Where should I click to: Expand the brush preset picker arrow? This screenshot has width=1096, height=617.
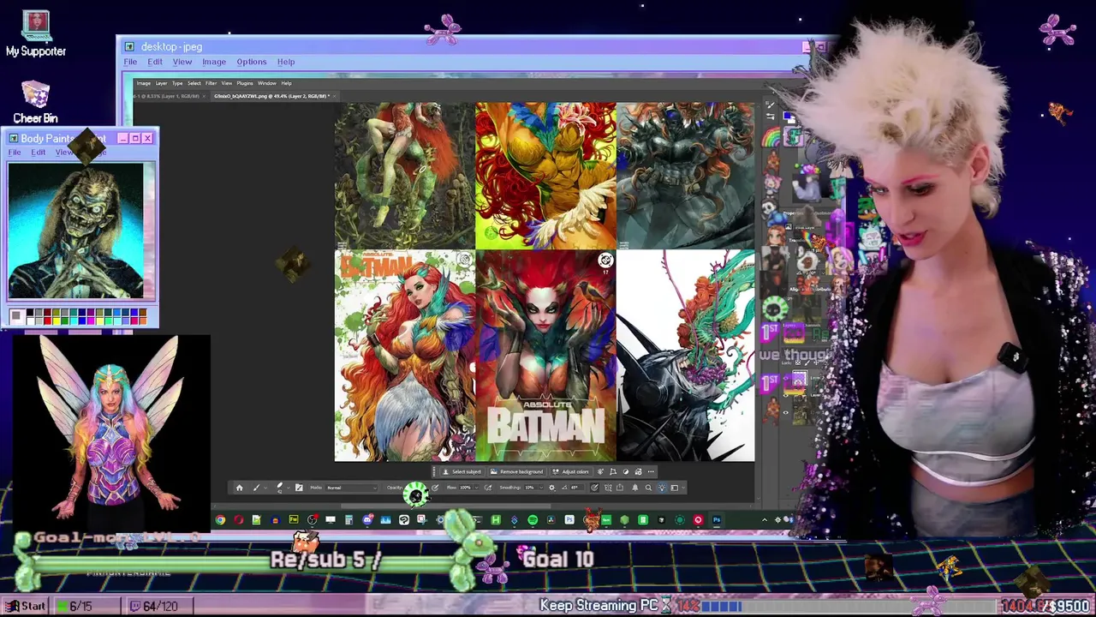pos(289,488)
